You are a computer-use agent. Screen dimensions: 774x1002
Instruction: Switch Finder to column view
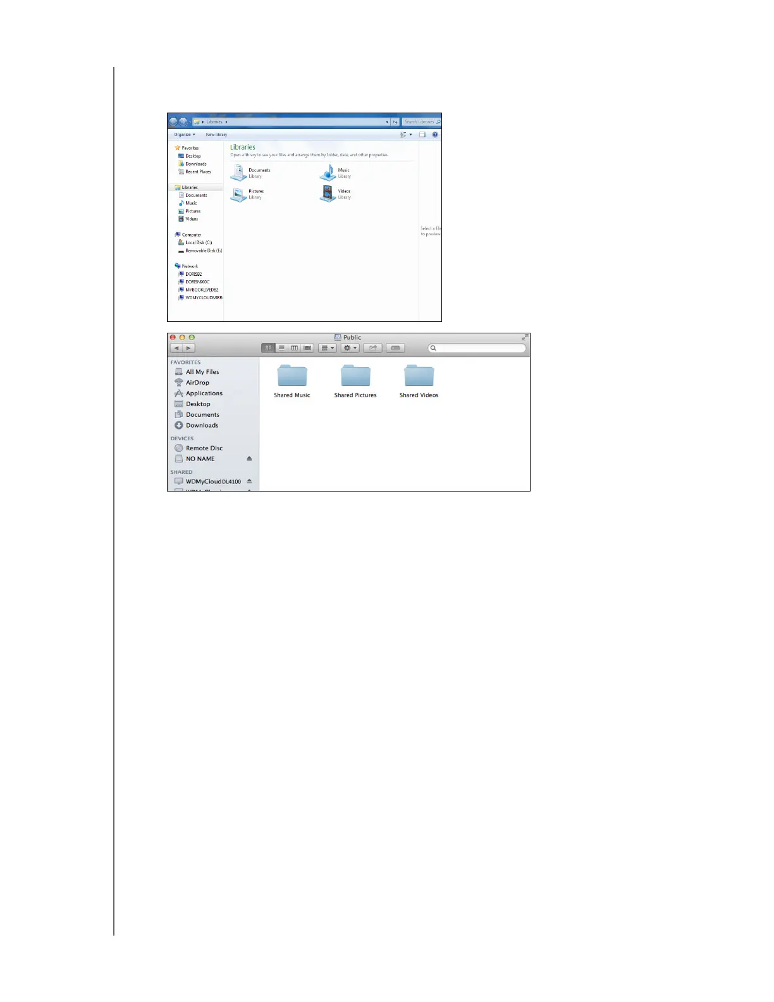(x=294, y=348)
